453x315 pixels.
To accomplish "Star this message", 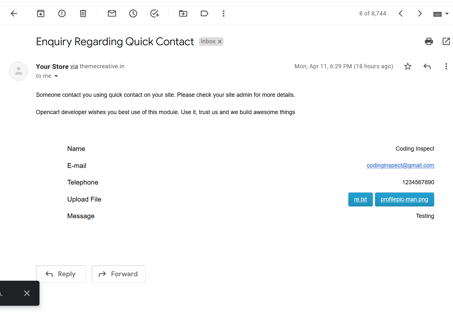I will click(408, 66).
